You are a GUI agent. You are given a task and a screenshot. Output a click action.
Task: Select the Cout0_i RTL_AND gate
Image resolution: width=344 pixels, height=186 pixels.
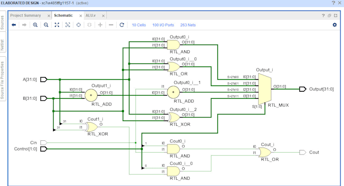point(174,149)
